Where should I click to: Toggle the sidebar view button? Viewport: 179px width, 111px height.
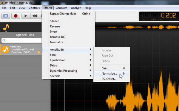tap(5, 16)
